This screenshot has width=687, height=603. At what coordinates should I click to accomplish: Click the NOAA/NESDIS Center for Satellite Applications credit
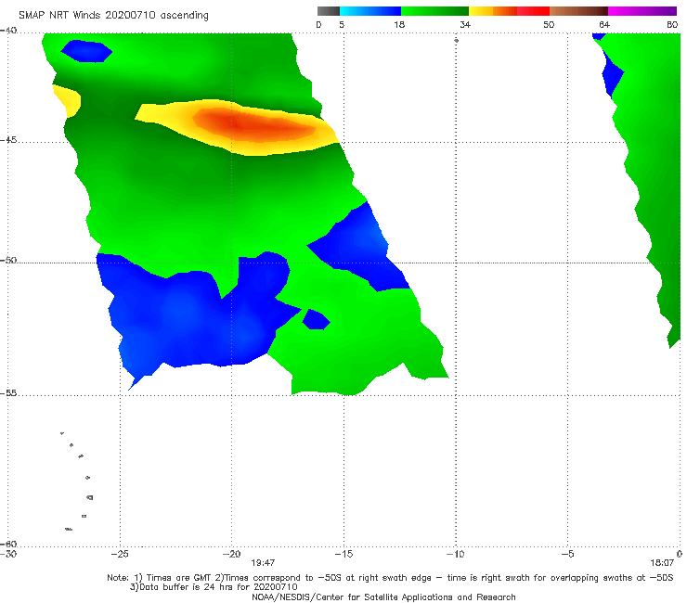coord(383,597)
